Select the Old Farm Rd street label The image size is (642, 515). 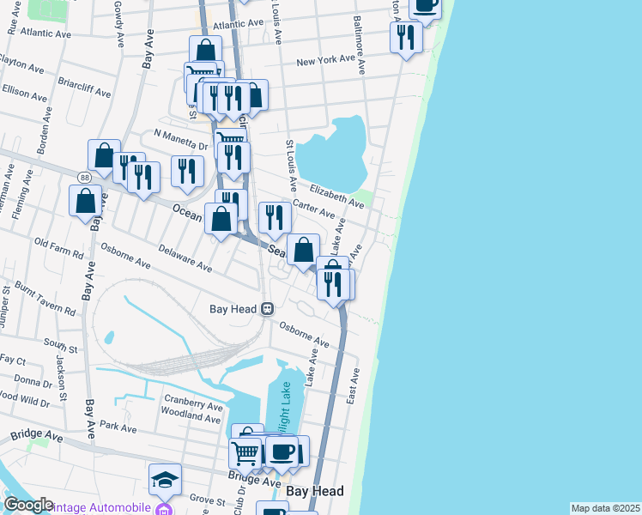59,248
